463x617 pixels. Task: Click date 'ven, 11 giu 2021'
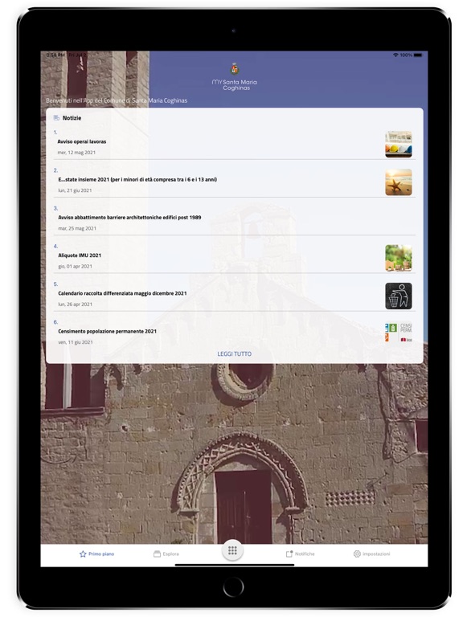76,342
